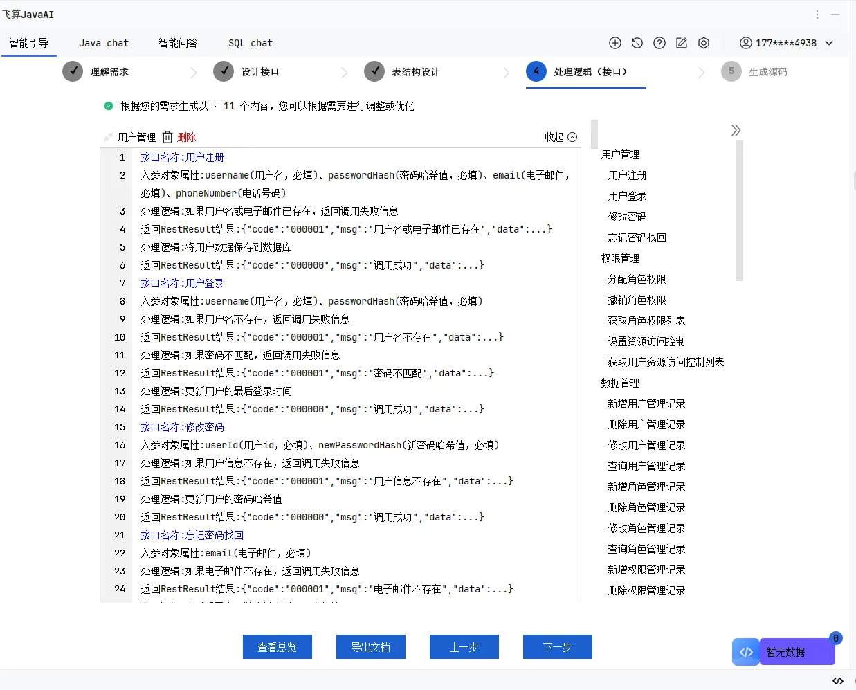Image resolution: width=856 pixels, height=690 pixels.
Task: Click the 导出文档 button
Action: [371, 647]
